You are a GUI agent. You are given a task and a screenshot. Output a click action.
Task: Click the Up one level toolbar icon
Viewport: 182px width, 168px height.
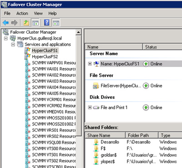point(26,23)
